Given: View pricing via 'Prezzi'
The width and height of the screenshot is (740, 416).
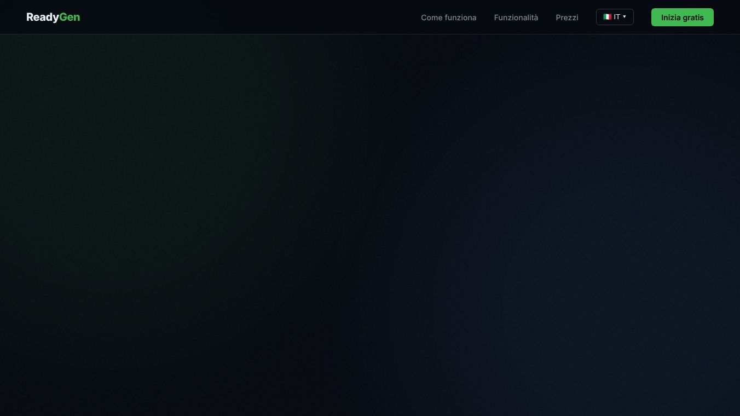Looking at the screenshot, I should (x=566, y=18).
